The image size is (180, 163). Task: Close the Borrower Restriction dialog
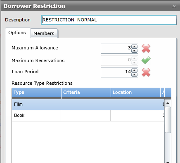pyautogui.click(x=174, y=6)
